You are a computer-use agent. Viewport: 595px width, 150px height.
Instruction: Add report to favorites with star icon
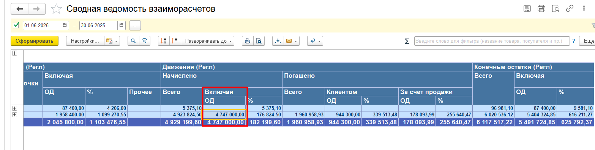(x=56, y=8)
